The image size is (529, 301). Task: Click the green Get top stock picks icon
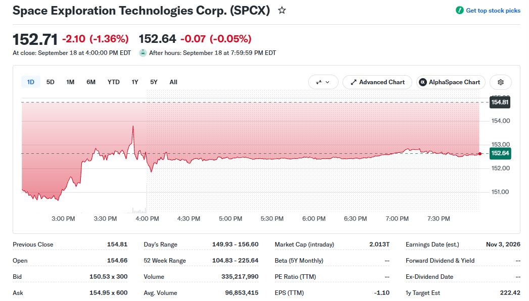459,11
